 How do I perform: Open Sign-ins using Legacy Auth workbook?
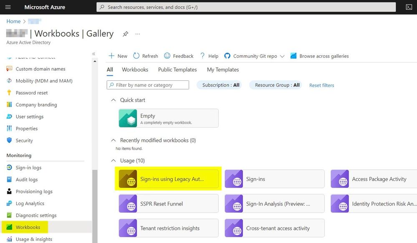point(169,179)
